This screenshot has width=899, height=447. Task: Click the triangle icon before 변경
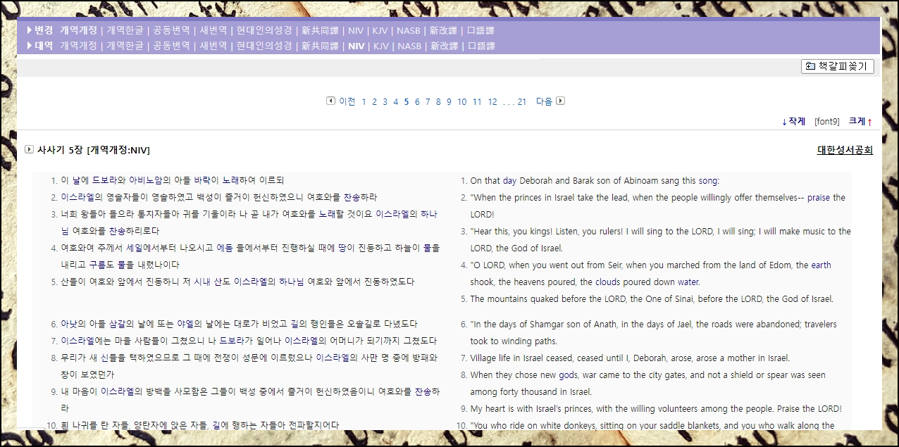pos(29,30)
